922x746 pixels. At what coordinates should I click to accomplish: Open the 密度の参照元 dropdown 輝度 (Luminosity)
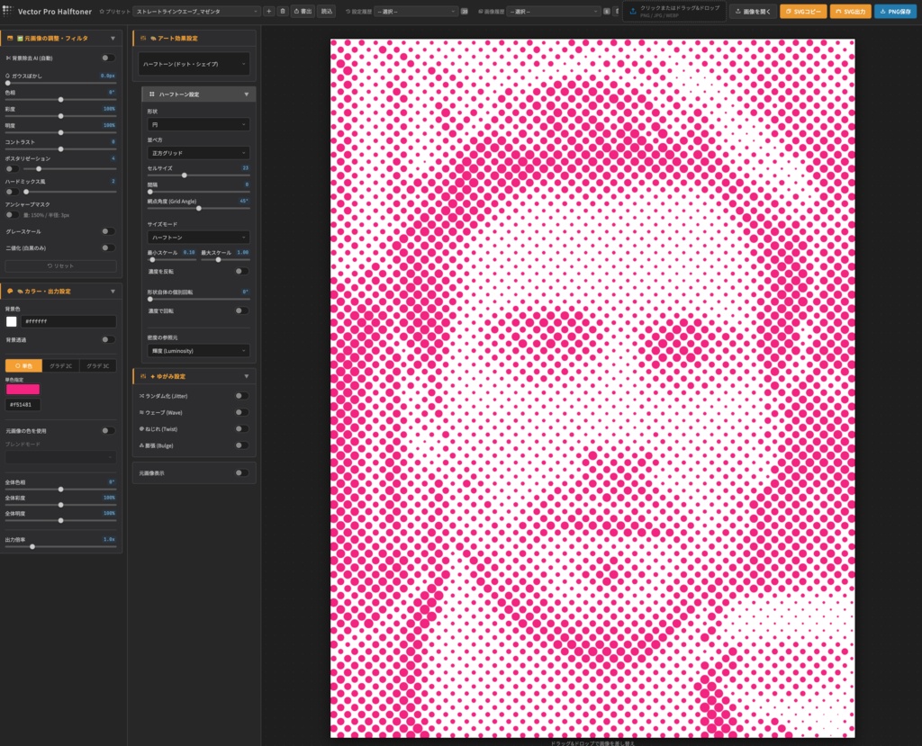[x=198, y=351]
